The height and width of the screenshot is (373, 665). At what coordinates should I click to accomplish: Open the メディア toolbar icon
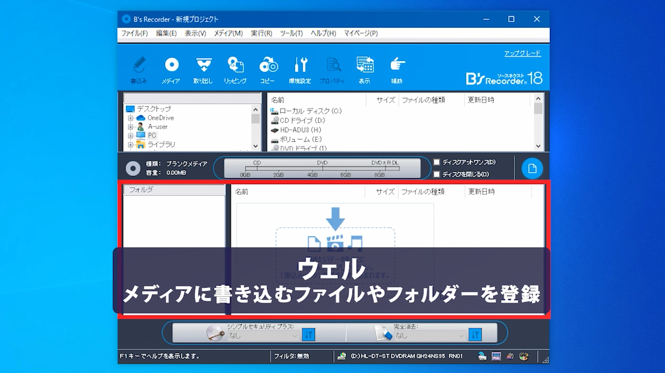(x=171, y=69)
